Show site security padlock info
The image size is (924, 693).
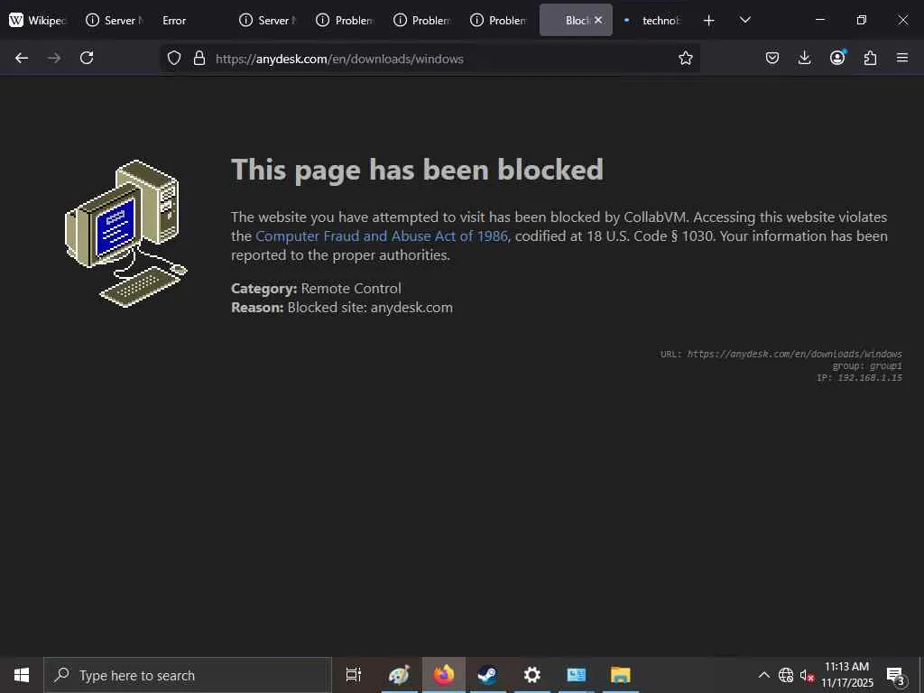click(x=199, y=58)
